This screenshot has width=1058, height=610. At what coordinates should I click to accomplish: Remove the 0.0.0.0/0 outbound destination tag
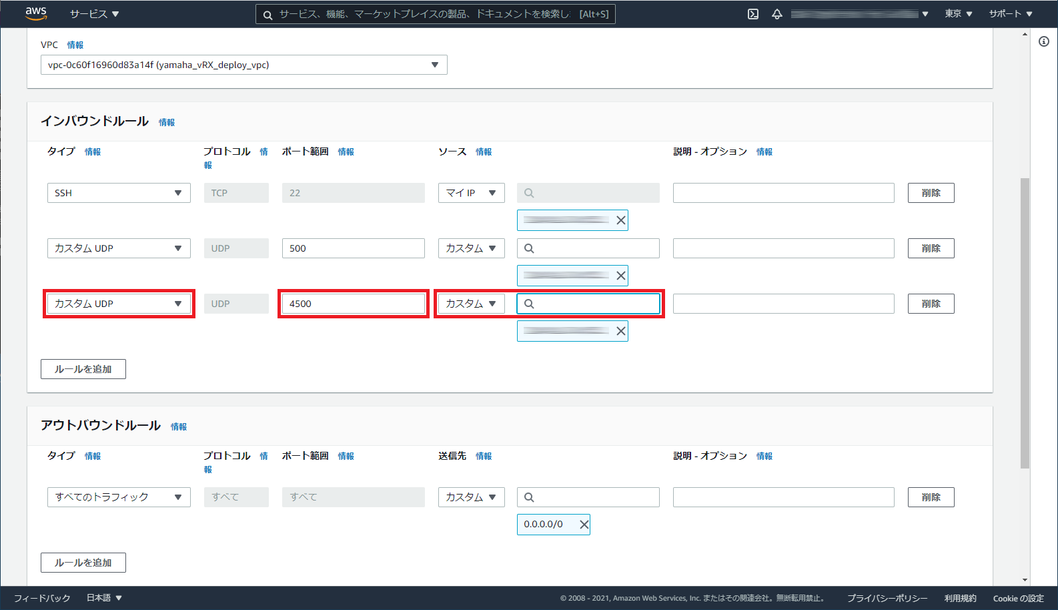584,525
